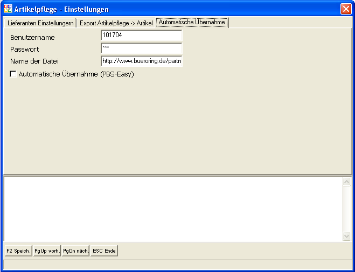Screen dimensions: 355x272
Task: Select the Automatische Übernahme tab
Action: (x=192, y=23)
